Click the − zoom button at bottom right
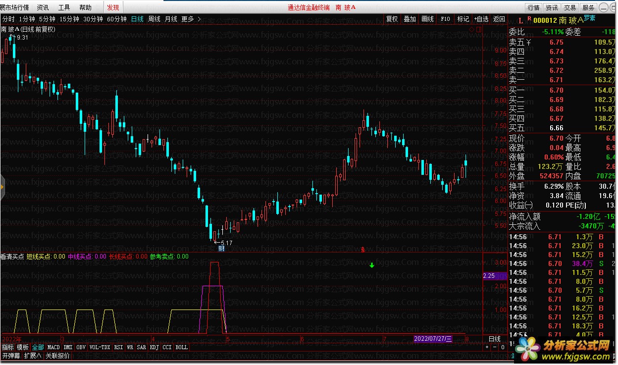Screen dimensions: 618x365 pos(495,347)
